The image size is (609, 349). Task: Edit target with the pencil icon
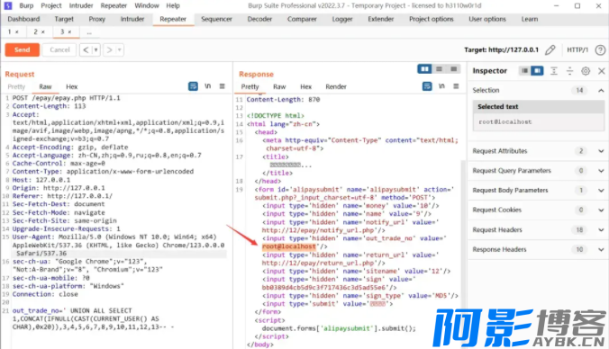pos(550,49)
